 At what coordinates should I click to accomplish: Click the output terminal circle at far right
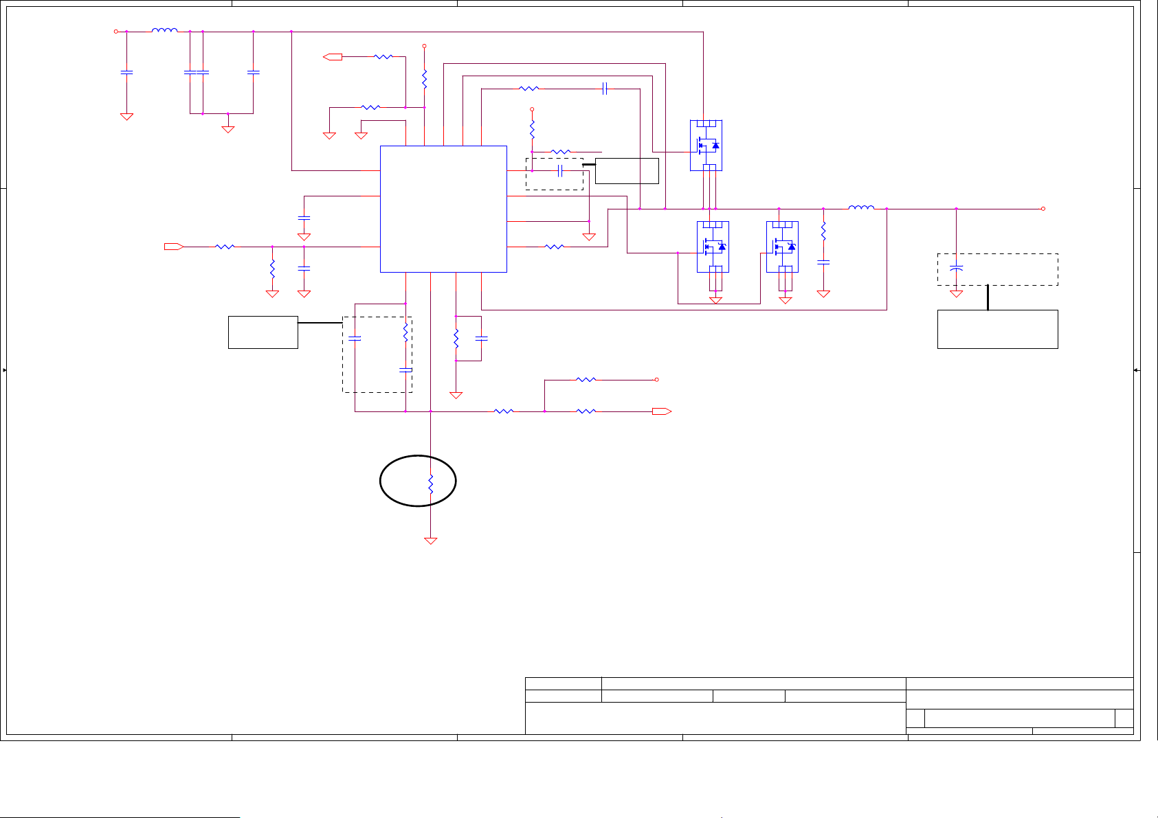pyautogui.click(x=1043, y=209)
